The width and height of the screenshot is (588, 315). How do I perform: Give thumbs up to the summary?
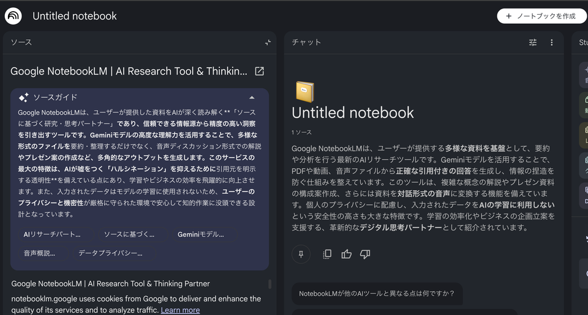347,254
